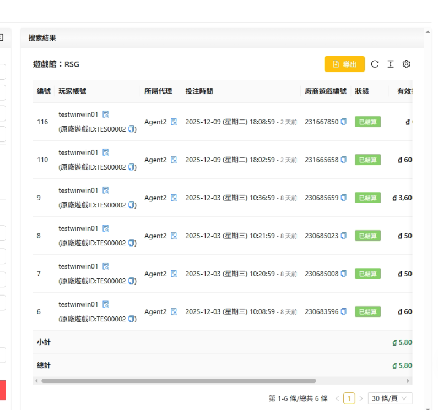The width and height of the screenshot is (438, 410).
Task: Copy vendor game number 230683596
Action: [344, 312]
